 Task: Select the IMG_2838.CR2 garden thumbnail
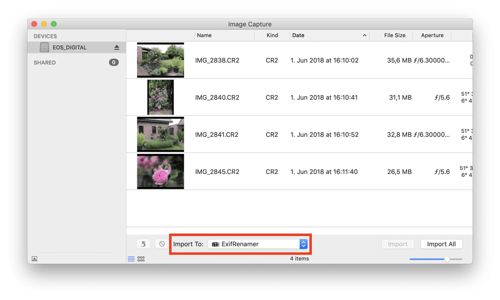(x=160, y=60)
